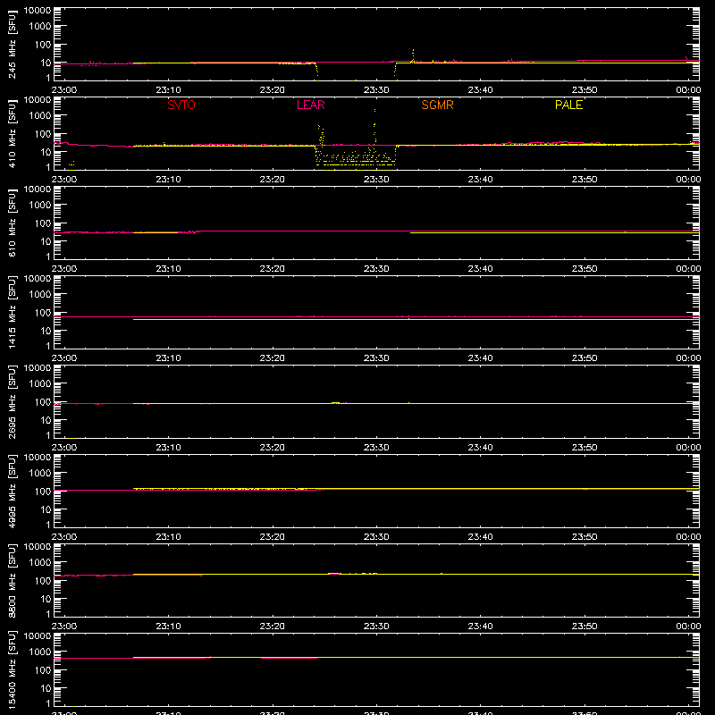This screenshot has height=715, width=715.
Task: Click 00:00 label below the 245 MHz plot
Action: click(x=688, y=90)
